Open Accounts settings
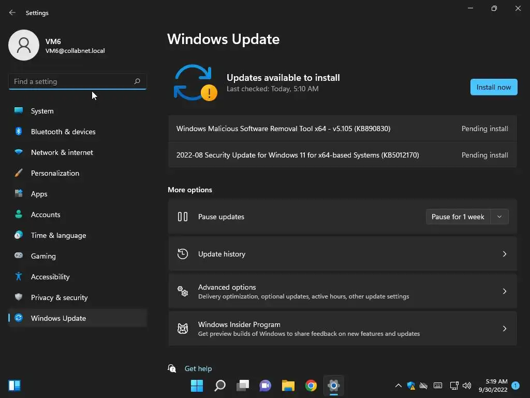The height and width of the screenshot is (398, 530). pyautogui.click(x=78, y=215)
